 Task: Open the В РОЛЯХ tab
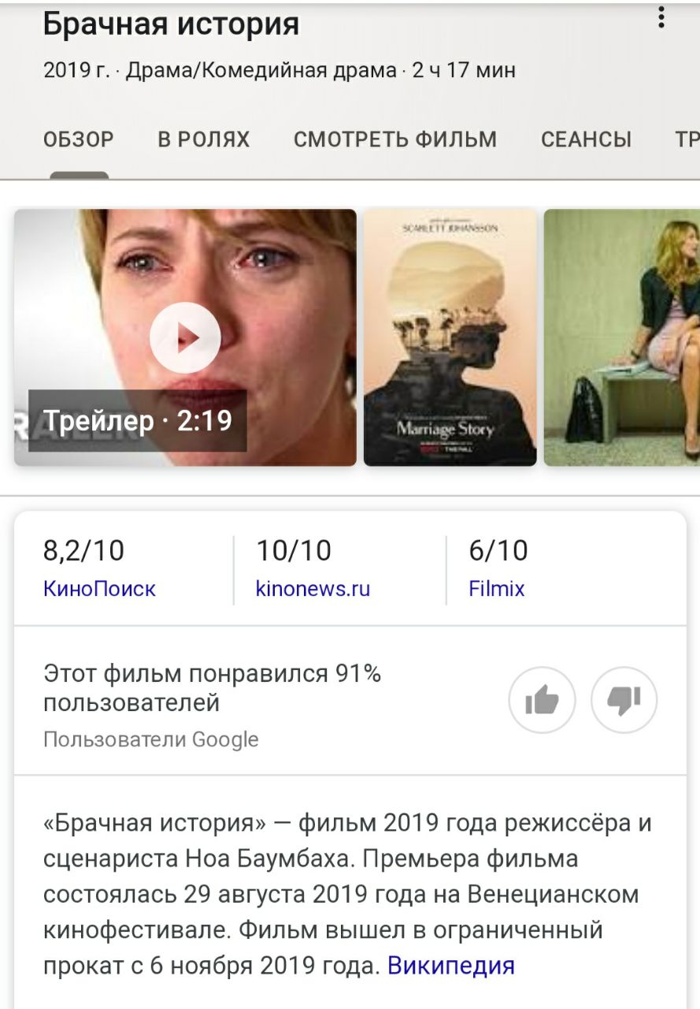pyautogui.click(x=204, y=140)
